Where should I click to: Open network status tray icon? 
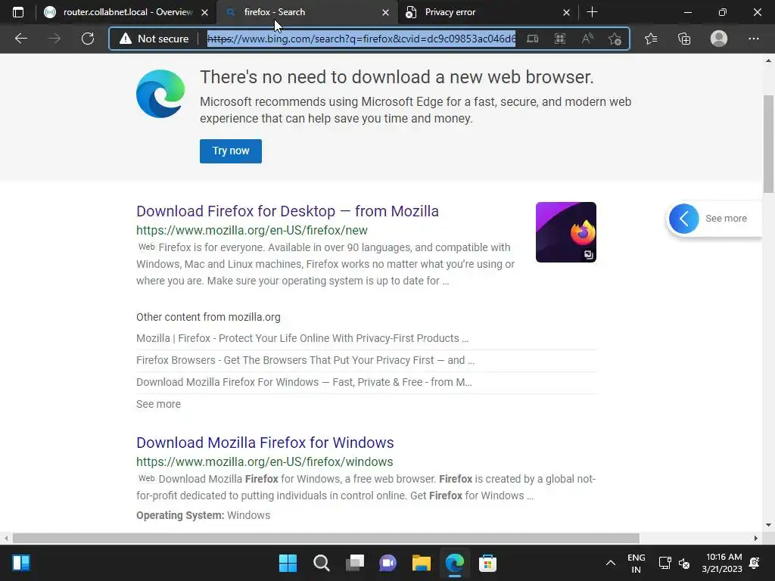665,563
